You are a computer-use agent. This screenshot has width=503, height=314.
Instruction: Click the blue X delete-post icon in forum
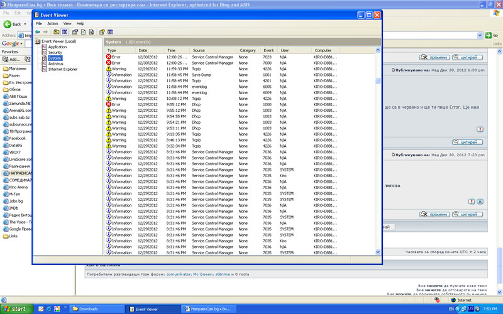tap(480, 202)
